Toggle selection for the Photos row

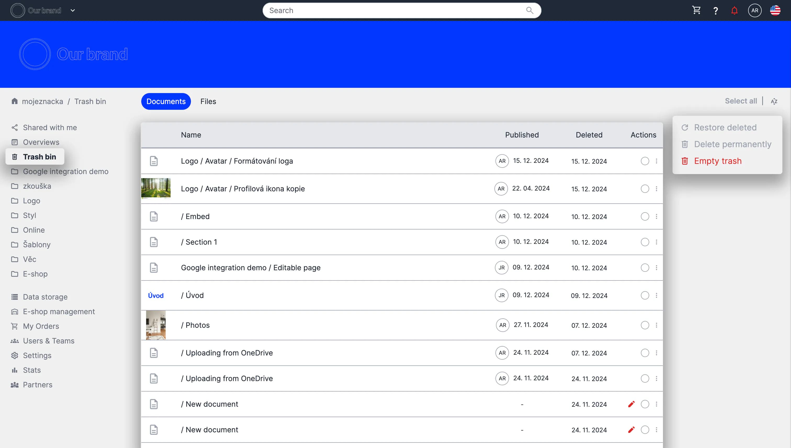click(645, 325)
